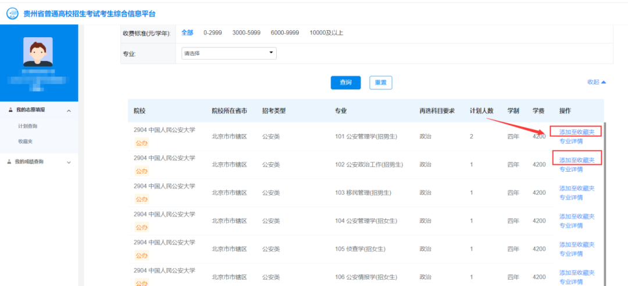Expand the 我的成绩查询 menu chevron
This screenshot has height=286, width=628.
(x=69, y=162)
